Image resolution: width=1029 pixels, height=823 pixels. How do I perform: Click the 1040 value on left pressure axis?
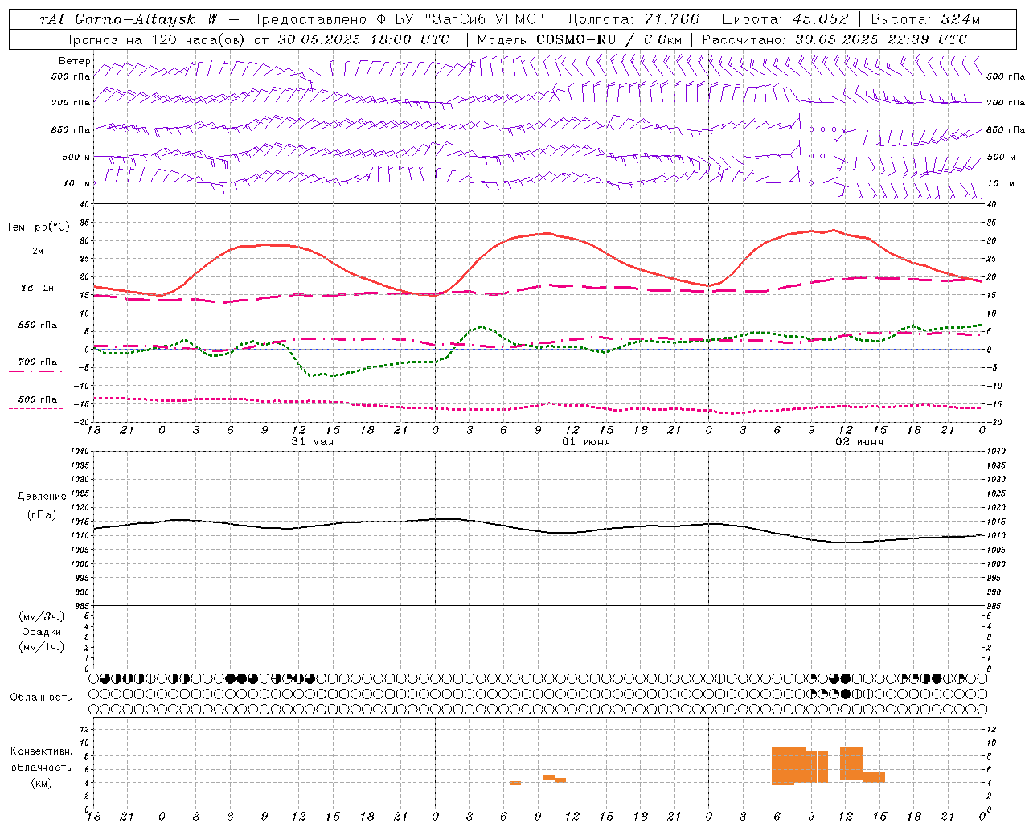81,451
